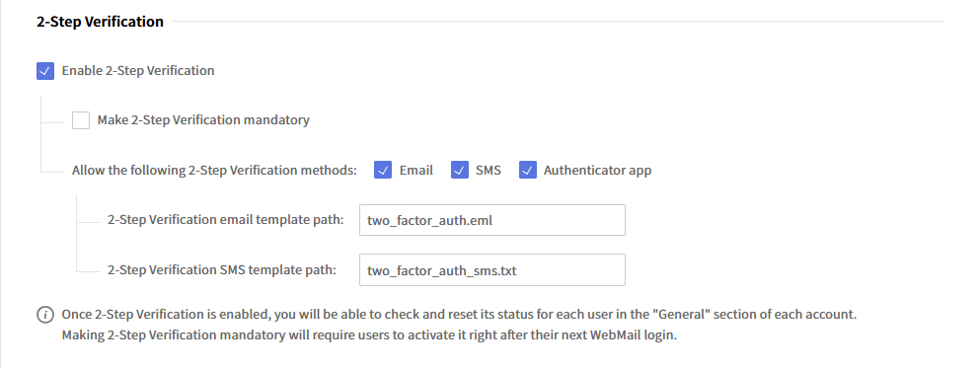The height and width of the screenshot is (368, 977).
Task: Click the info icon beside the note
Action: click(45, 315)
